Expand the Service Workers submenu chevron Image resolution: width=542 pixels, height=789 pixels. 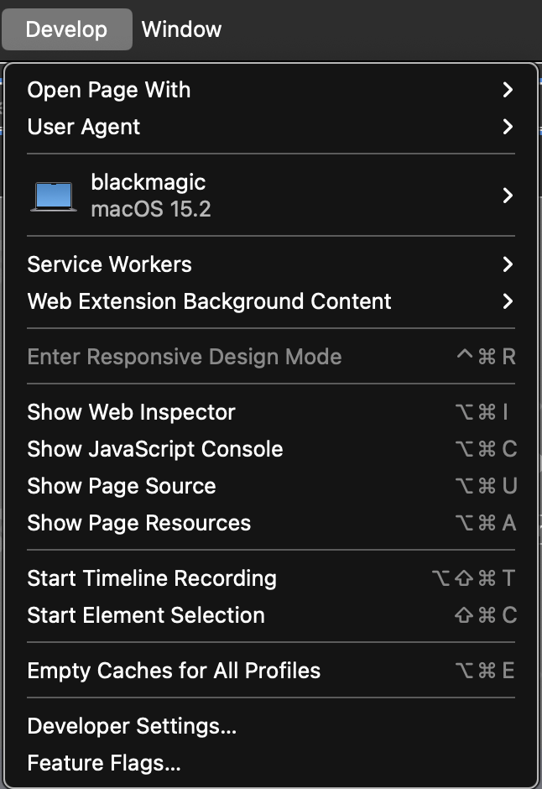(507, 264)
